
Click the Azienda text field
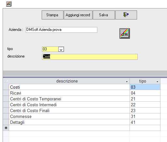tap(62, 30)
